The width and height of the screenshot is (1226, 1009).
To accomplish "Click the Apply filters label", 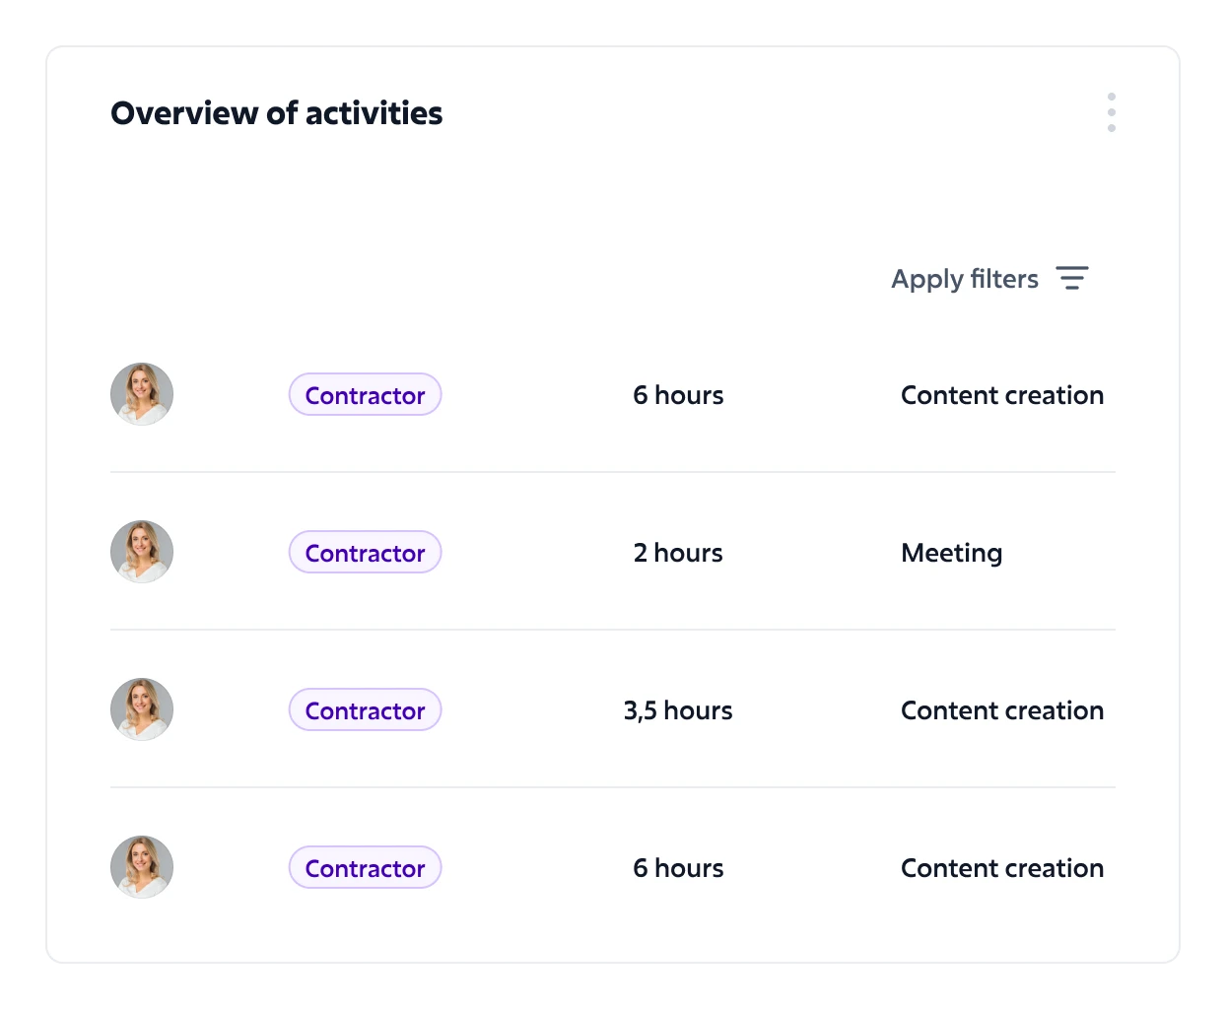I will (x=964, y=279).
